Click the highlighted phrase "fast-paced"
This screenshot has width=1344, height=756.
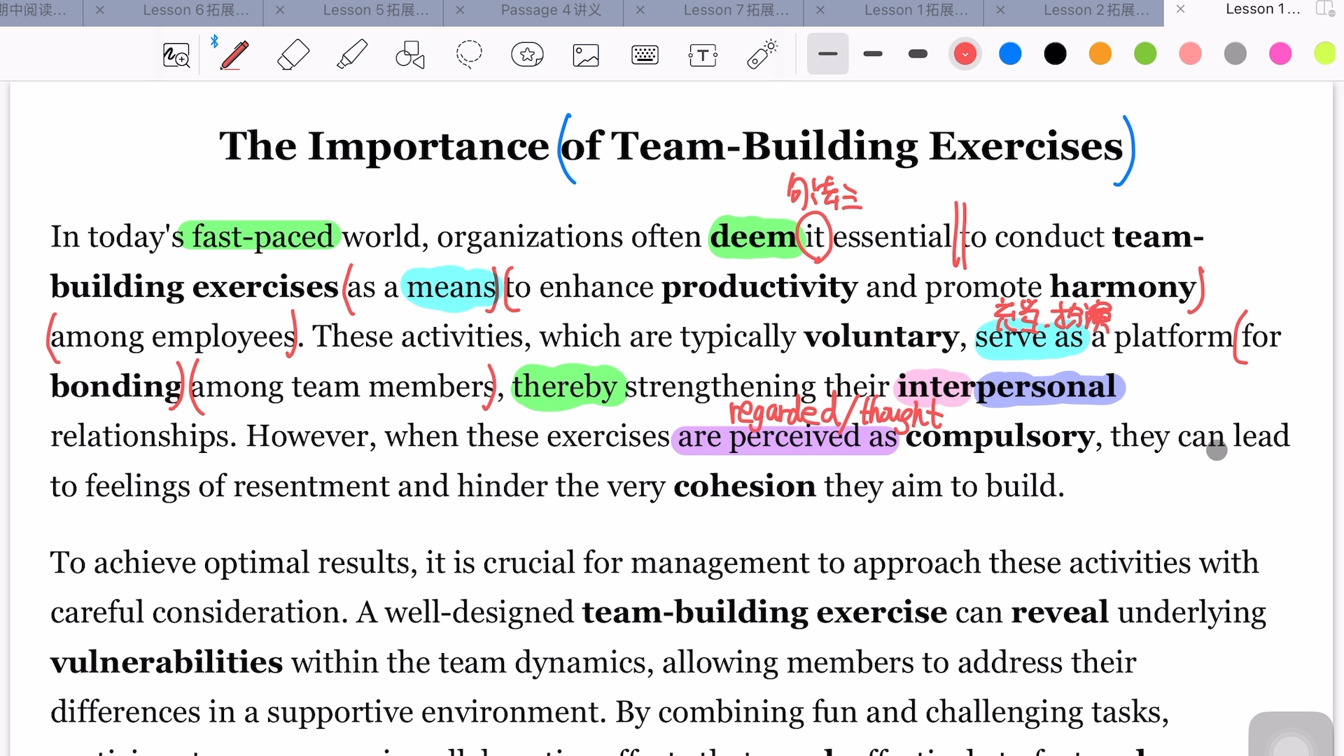coord(263,237)
